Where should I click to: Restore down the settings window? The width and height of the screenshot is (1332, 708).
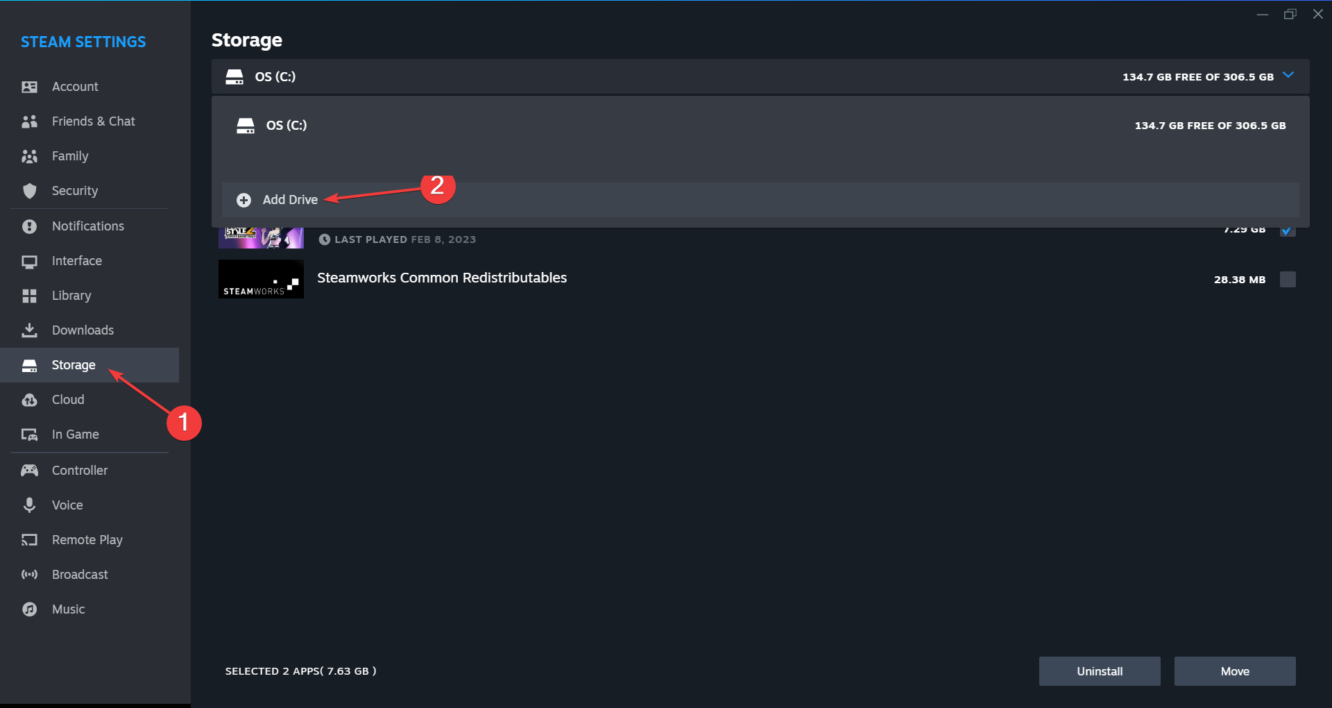point(1290,14)
